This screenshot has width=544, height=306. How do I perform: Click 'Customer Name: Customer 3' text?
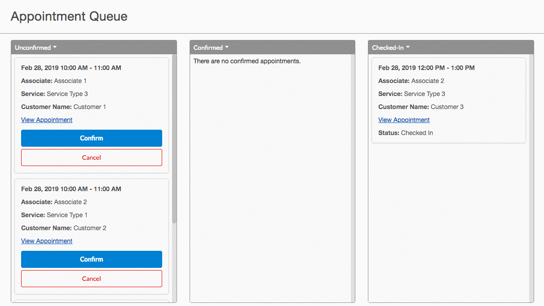tap(421, 107)
